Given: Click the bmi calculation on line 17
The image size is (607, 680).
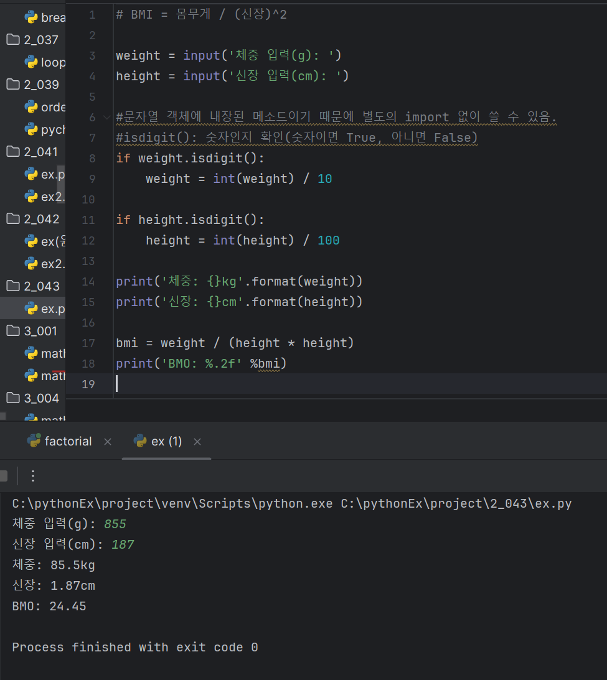Looking at the screenshot, I should click(x=235, y=343).
